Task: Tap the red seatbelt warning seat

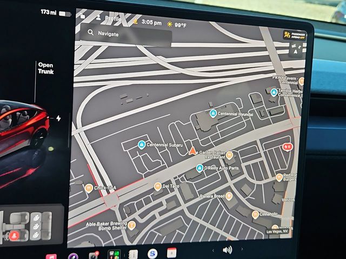Action: pyautogui.click(x=14, y=236)
